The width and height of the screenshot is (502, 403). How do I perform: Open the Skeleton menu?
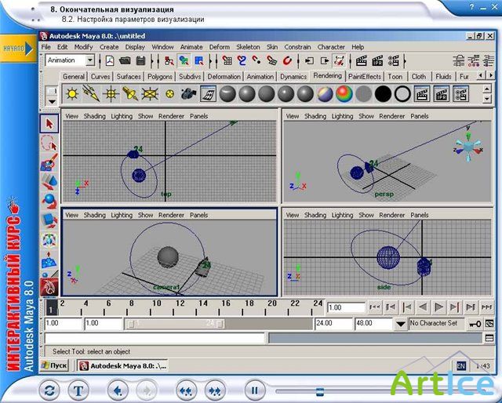(x=248, y=47)
